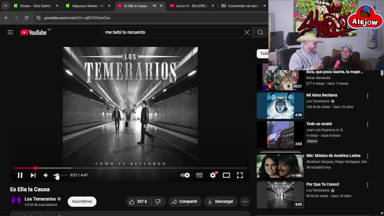This screenshot has width=384, height=216.
Task: Open Por Que Te Conocí title link
Action: click(322, 184)
